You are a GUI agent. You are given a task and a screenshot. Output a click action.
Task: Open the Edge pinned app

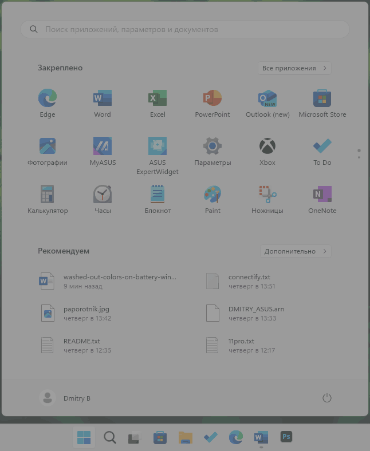48,103
